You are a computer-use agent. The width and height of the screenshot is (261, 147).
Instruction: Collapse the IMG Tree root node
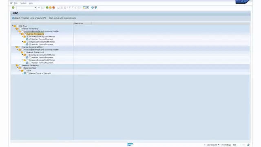[x=13, y=26]
